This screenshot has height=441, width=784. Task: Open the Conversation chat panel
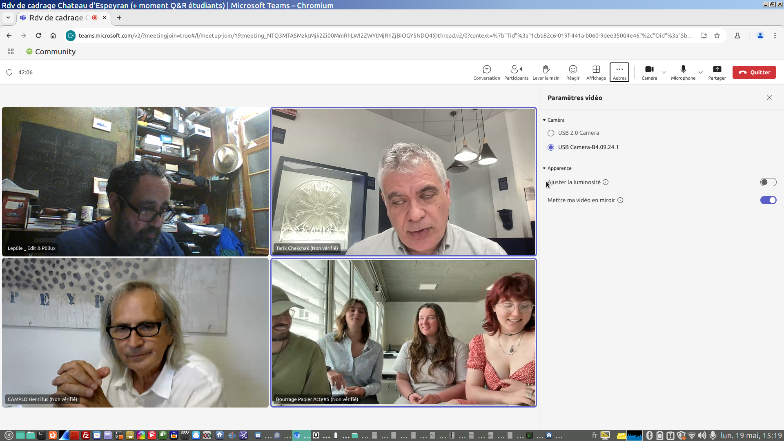486,72
